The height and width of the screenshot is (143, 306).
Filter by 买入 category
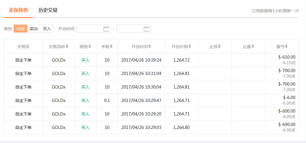(x=47, y=29)
